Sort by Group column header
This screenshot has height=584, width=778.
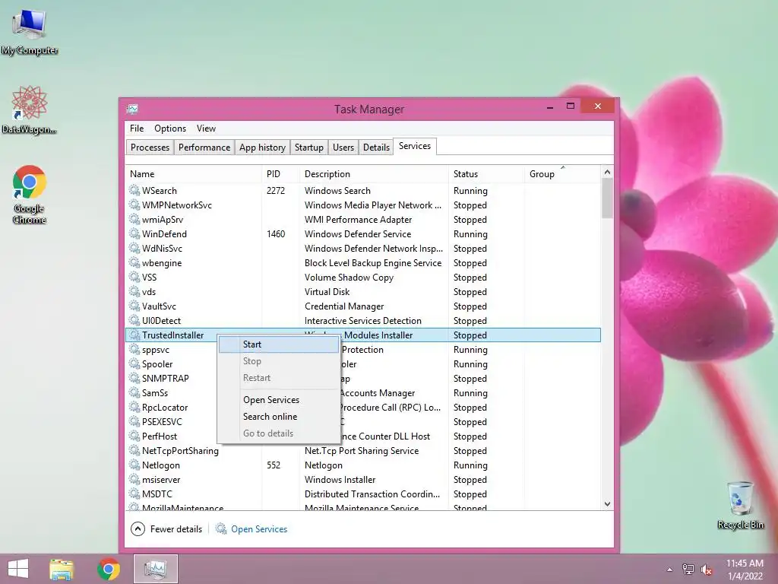pos(563,174)
